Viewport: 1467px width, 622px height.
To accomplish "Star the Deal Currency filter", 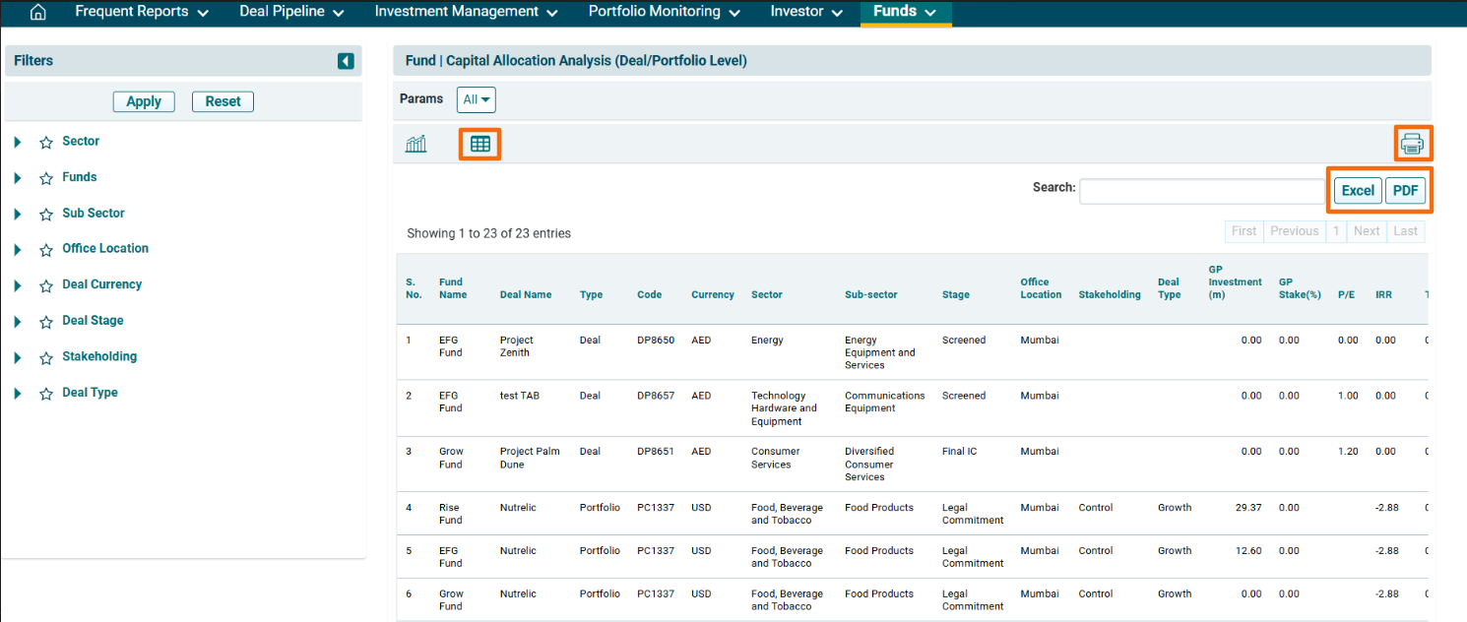I will tap(46, 285).
